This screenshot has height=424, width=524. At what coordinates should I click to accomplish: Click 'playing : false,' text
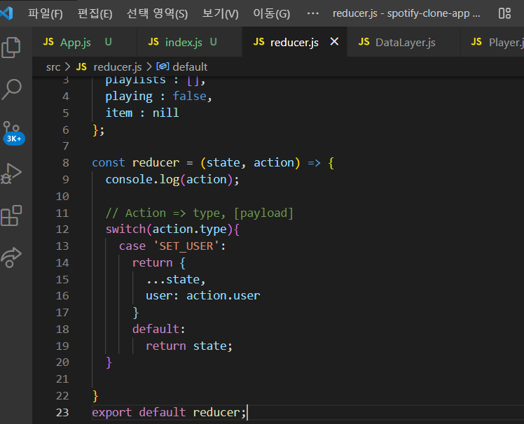pyautogui.click(x=159, y=97)
